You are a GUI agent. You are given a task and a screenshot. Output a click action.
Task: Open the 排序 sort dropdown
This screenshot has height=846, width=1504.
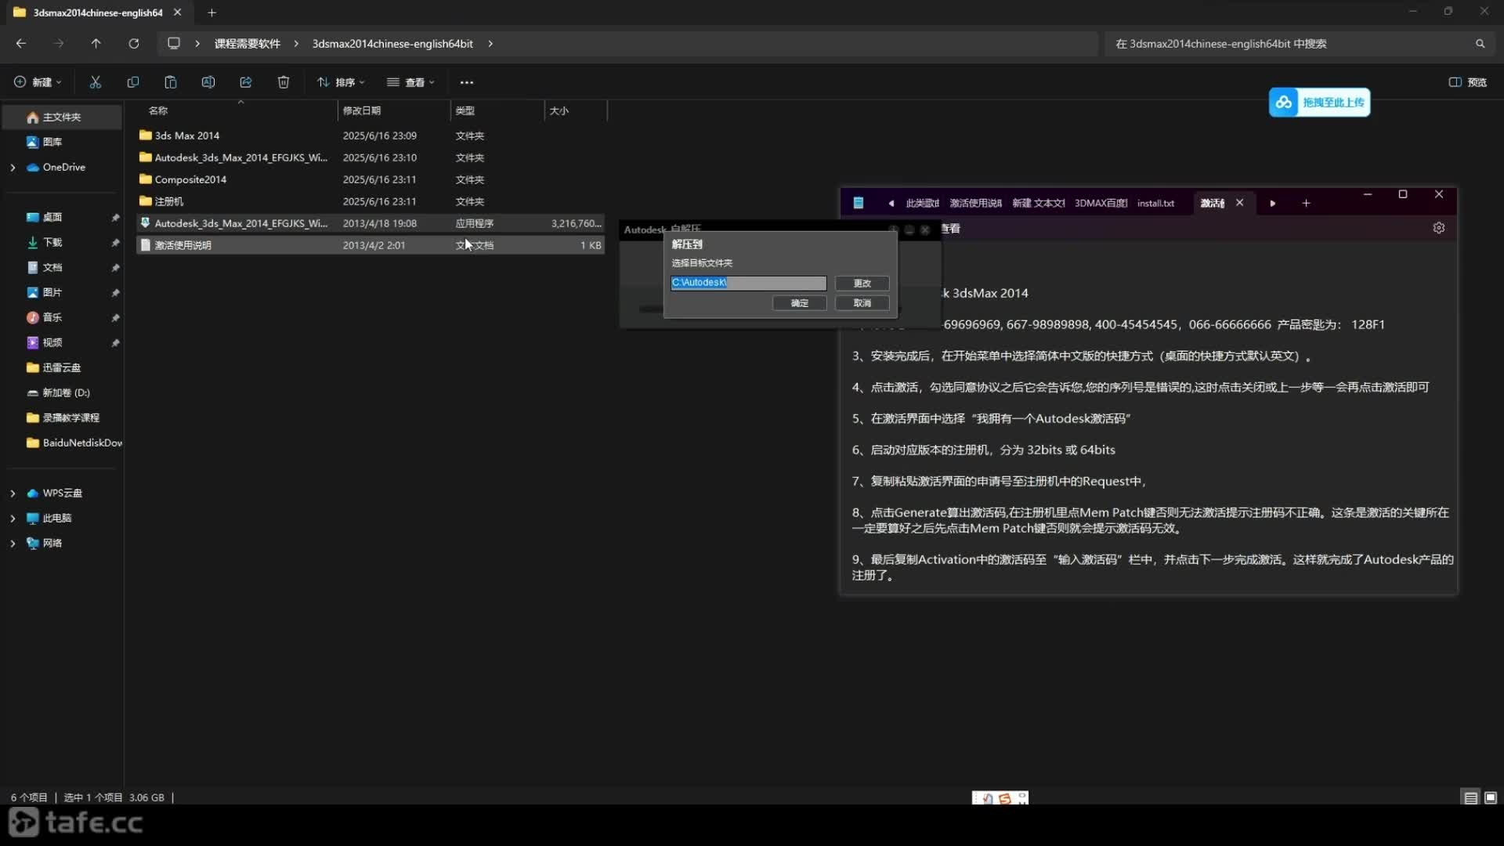341,82
